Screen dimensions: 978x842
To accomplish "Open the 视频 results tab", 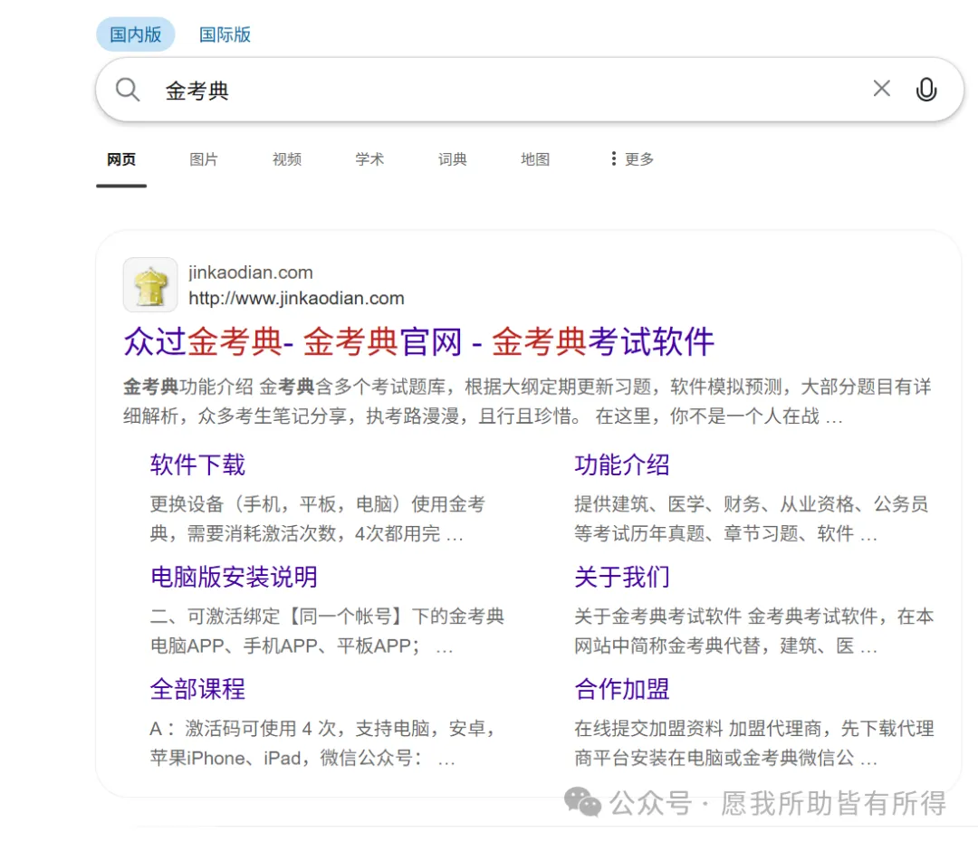I will [287, 159].
